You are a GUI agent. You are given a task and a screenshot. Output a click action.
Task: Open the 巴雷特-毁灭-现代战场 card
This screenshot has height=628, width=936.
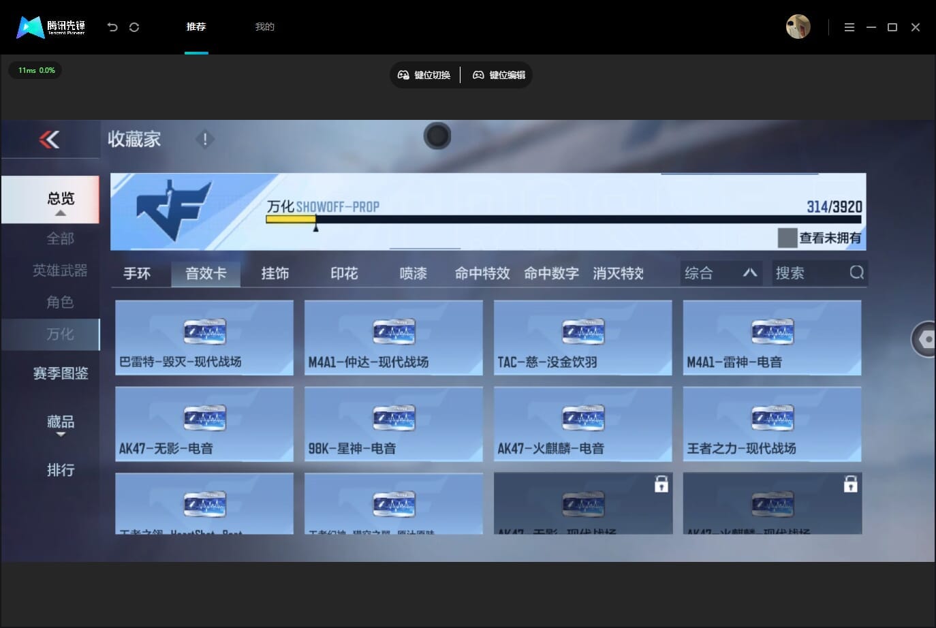point(204,337)
